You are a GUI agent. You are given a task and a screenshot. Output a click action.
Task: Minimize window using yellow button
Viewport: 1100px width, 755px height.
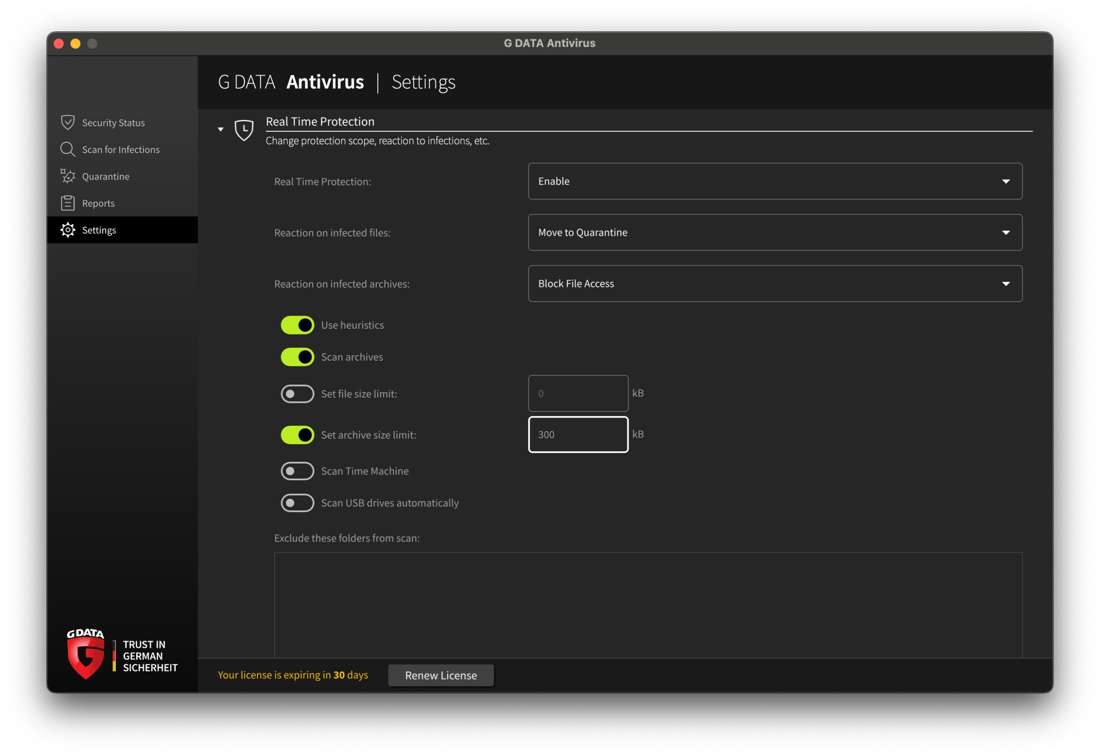click(x=75, y=43)
